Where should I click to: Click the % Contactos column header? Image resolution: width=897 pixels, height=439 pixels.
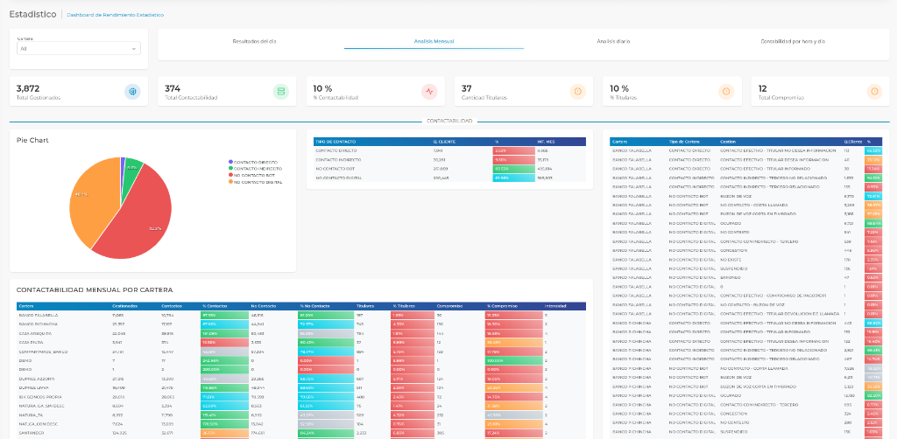pos(215,306)
